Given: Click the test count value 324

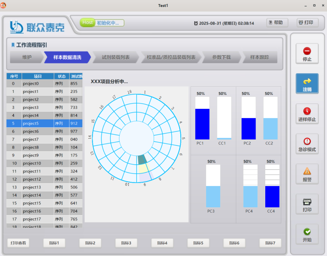Looking at the screenshot, I should point(74,171).
